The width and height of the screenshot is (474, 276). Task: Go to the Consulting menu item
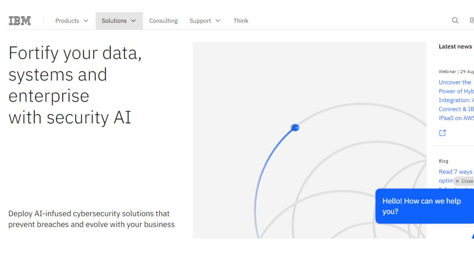click(x=163, y=21)
